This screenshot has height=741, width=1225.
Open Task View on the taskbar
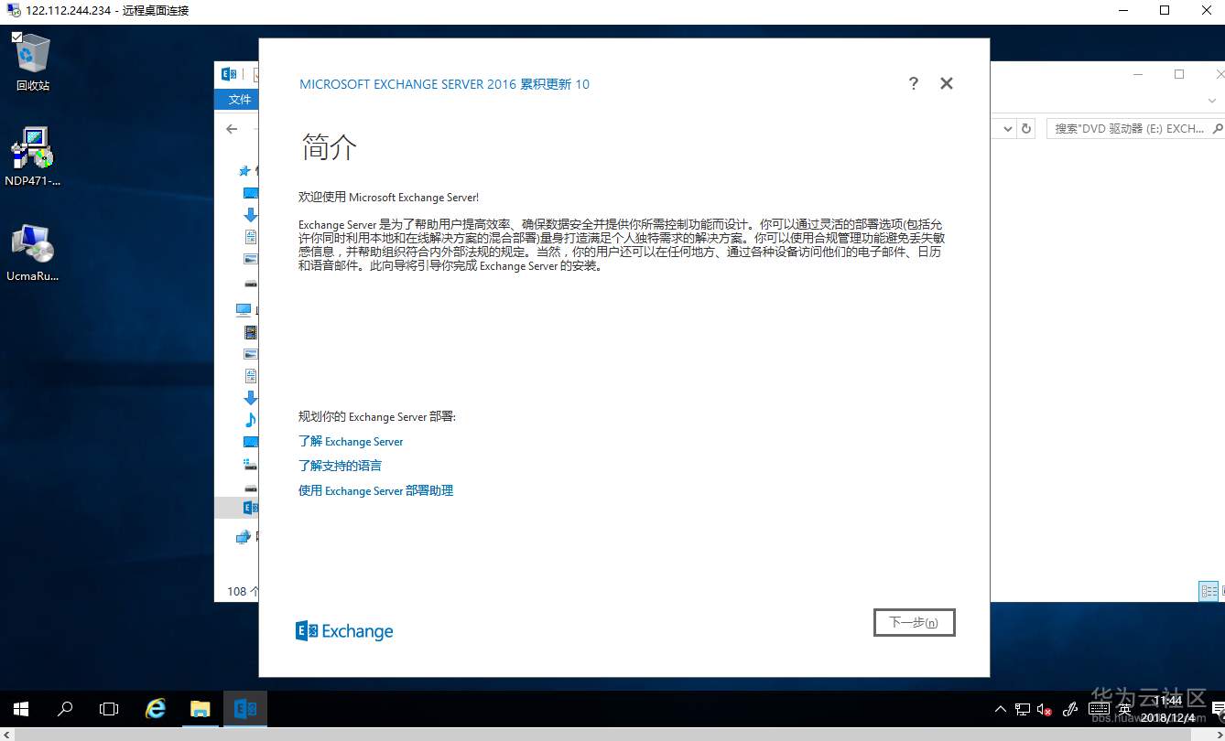[x=109, y=708]
